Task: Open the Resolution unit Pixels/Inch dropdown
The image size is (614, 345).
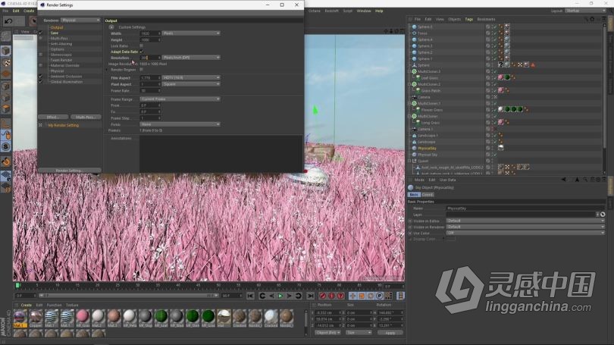Action: click(191, 58)
